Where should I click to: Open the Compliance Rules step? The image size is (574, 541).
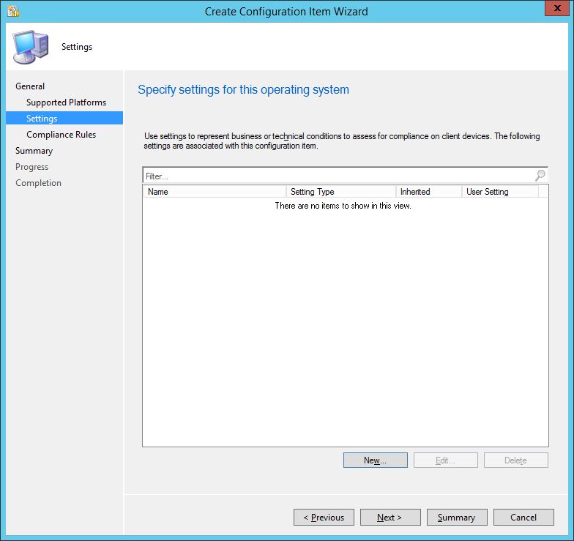61,135
